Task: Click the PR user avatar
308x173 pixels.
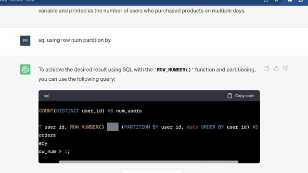Action: 25,40
